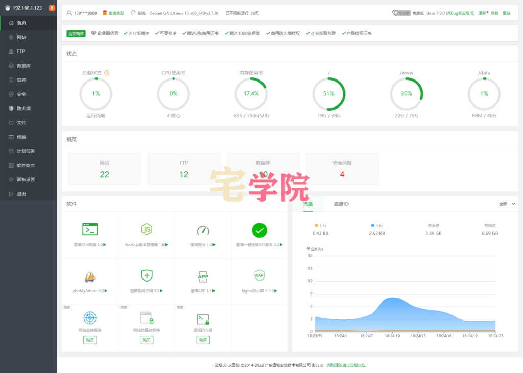The height and width of the screenshot is (373, 523).
Task: Click 购买 under 堡塔防入侵
Action: tap(203, 340)
